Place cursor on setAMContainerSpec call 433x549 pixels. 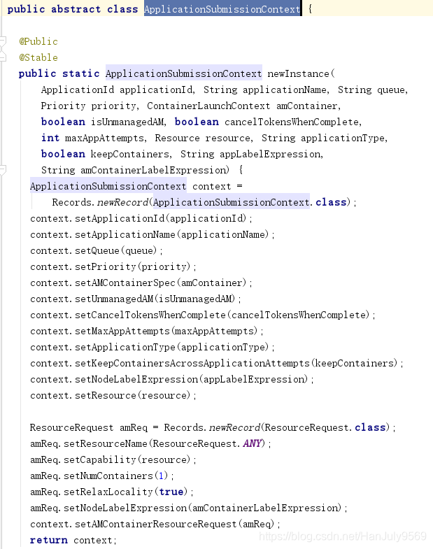(125, 283)
